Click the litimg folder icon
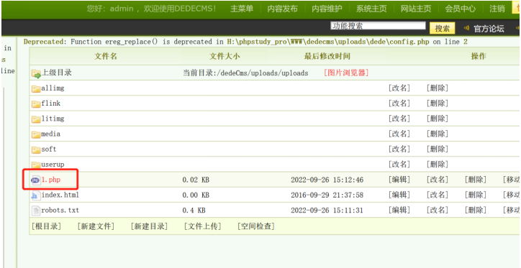 36,119
